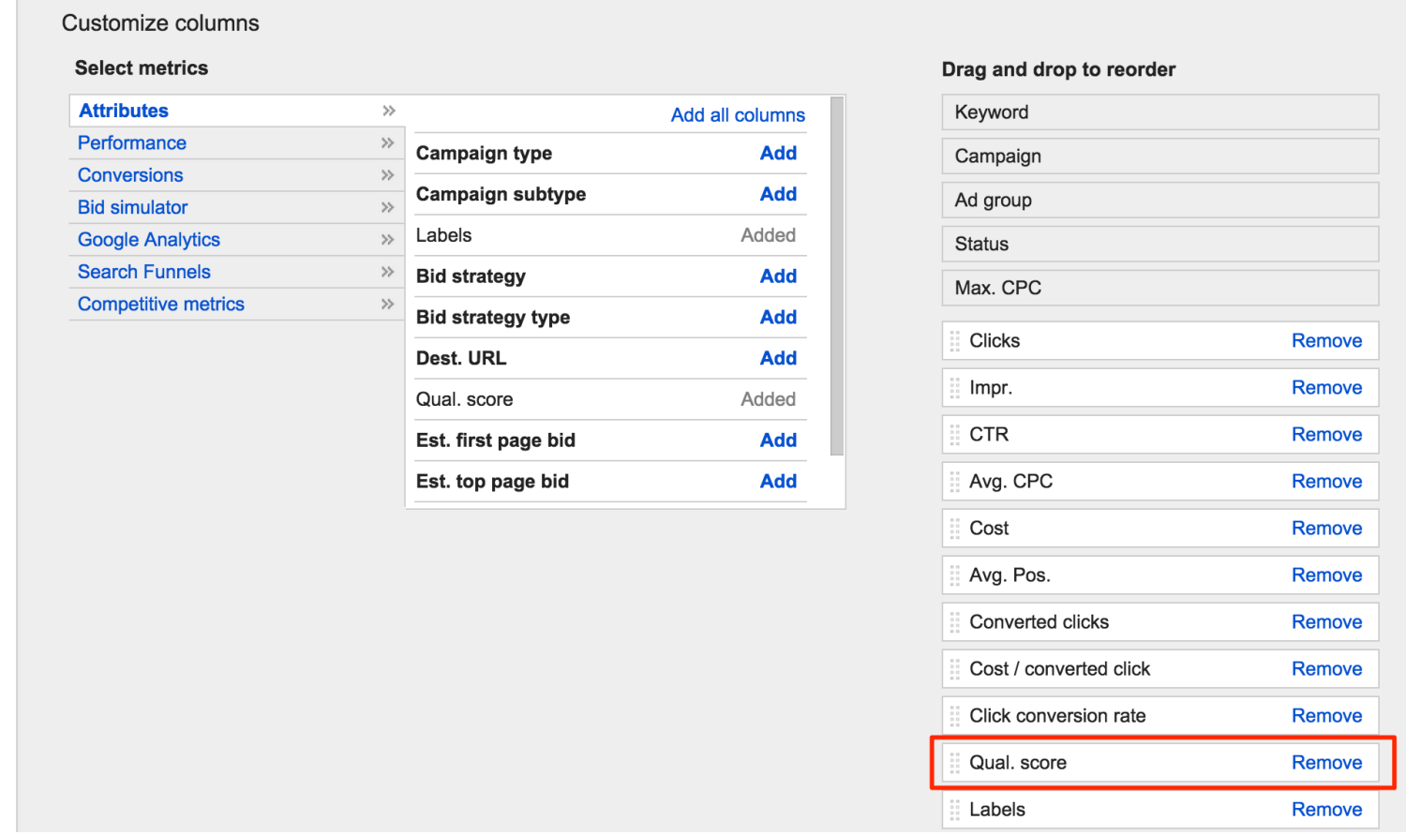Grab the drag handle for Impr. column
The image size is (1406, 835).
(955, 388)
